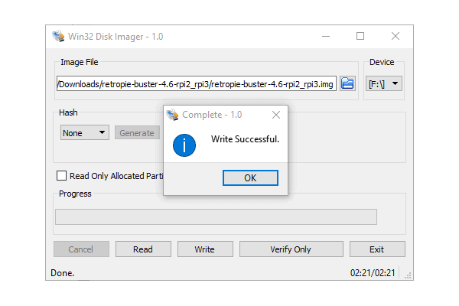
Task: Click the Win32 Disk Imager title icon
Action: 58,36
